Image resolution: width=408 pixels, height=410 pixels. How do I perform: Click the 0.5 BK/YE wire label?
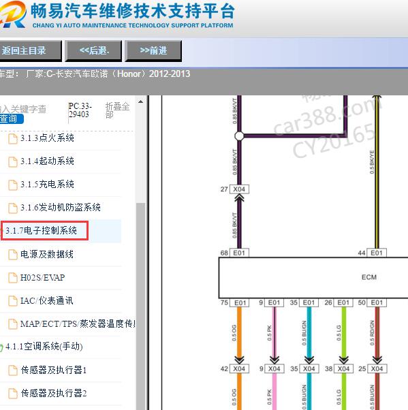coord(372,162)
